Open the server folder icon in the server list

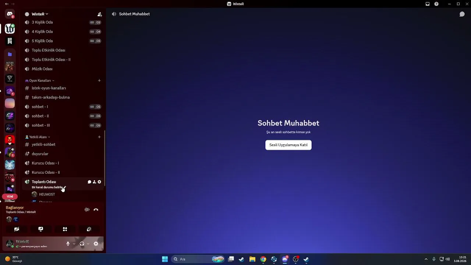(10, 54)
